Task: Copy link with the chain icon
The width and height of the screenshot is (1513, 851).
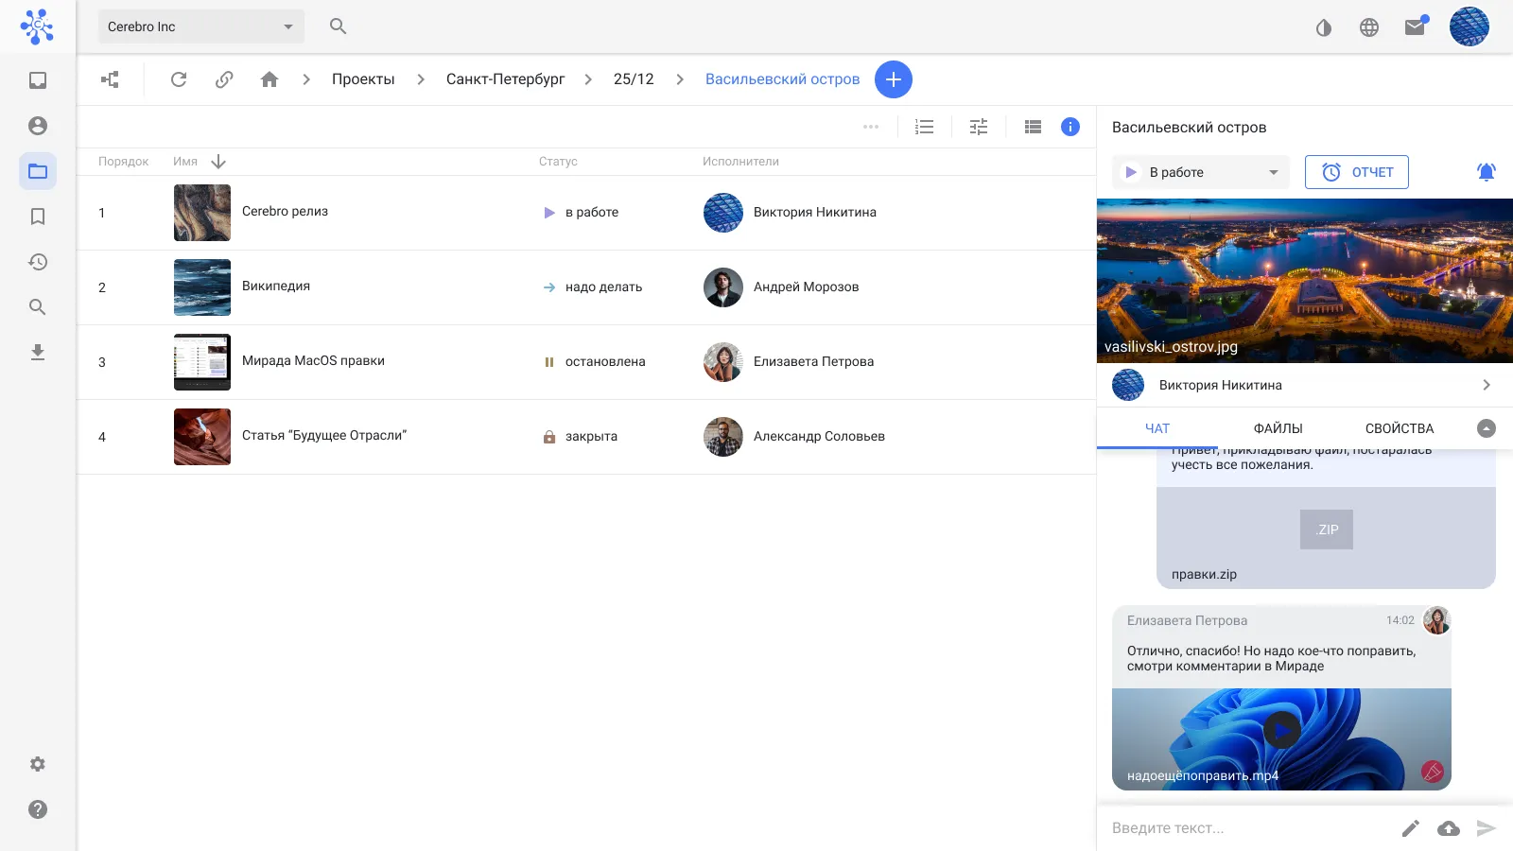Action: pyautogui.click(x=224, y=79)
